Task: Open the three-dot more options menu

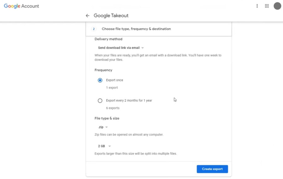Action: point(257,6)
